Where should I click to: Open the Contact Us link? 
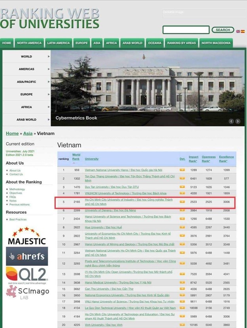[16, 174]
